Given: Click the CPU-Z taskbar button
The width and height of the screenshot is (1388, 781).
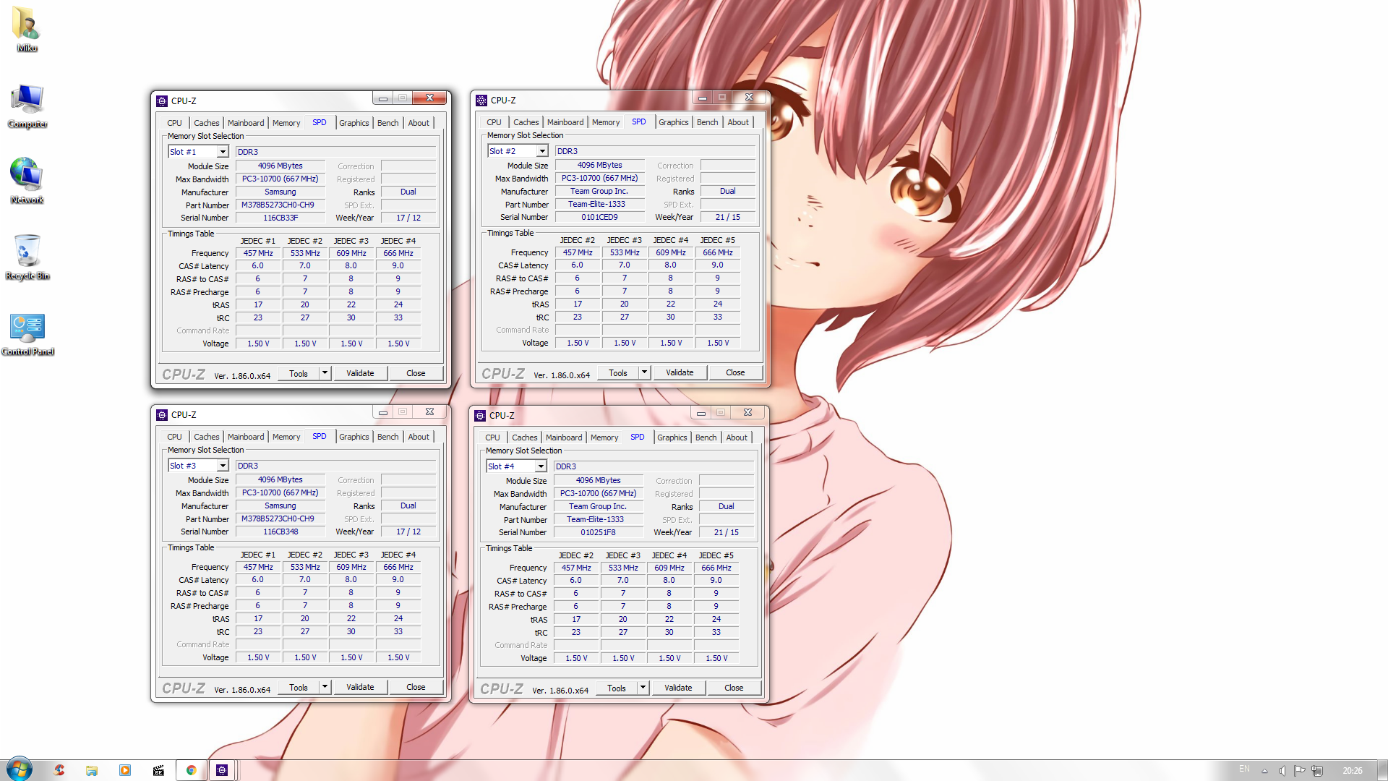Looking at the screenshot, I should point(222,770).
